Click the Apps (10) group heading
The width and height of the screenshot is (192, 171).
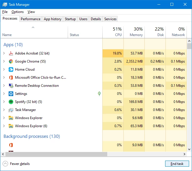tap(13, 45)
